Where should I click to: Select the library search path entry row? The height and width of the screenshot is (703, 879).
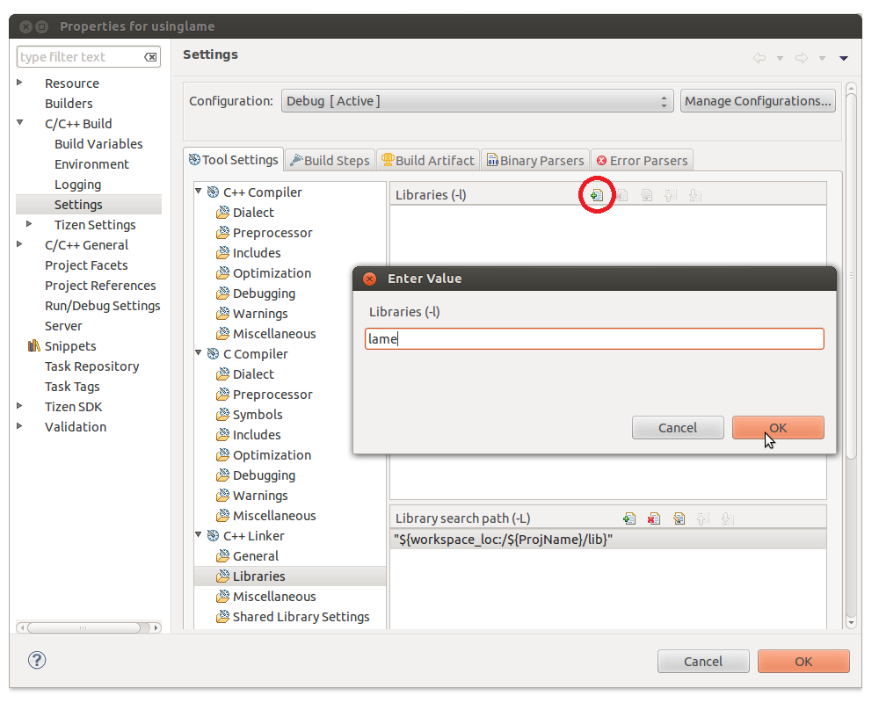[x=607, y=540]
